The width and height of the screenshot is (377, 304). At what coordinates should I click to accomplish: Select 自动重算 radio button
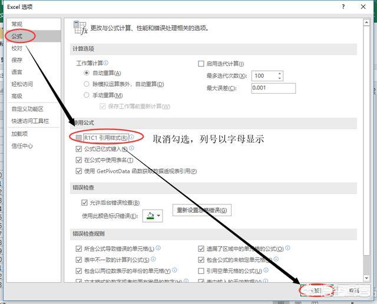click(x=87, y=73)
